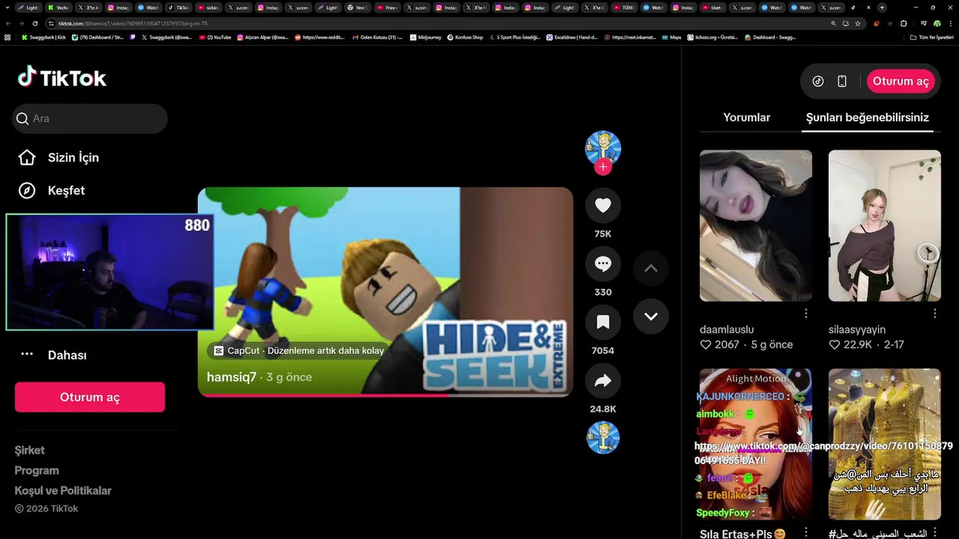Follow hamsiq7 with the red plus badge
959x539 pixels.
[x=603, y=167]
